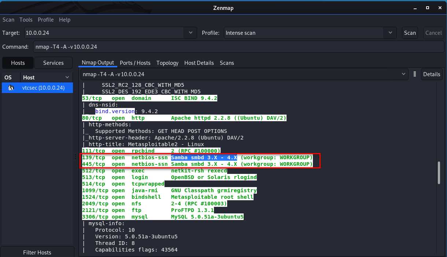Viewport: 447px width, 257px height.
Task: Open the Scan menu
Action: pos(8,20)
